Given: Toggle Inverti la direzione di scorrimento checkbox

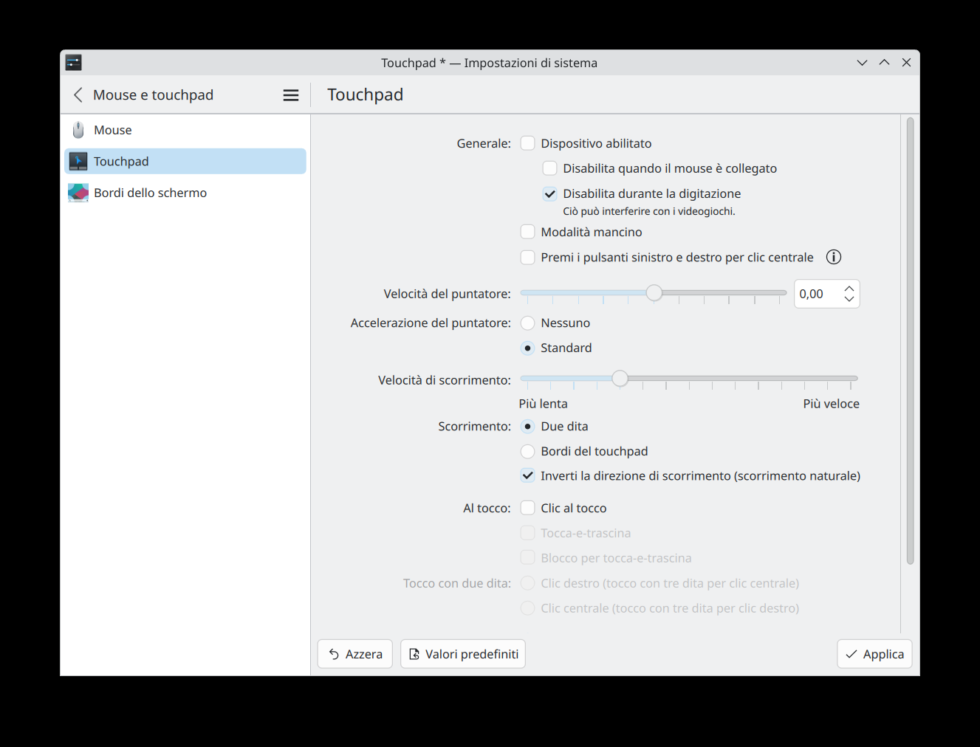Looking at the screenshot, I should point(527,476).
